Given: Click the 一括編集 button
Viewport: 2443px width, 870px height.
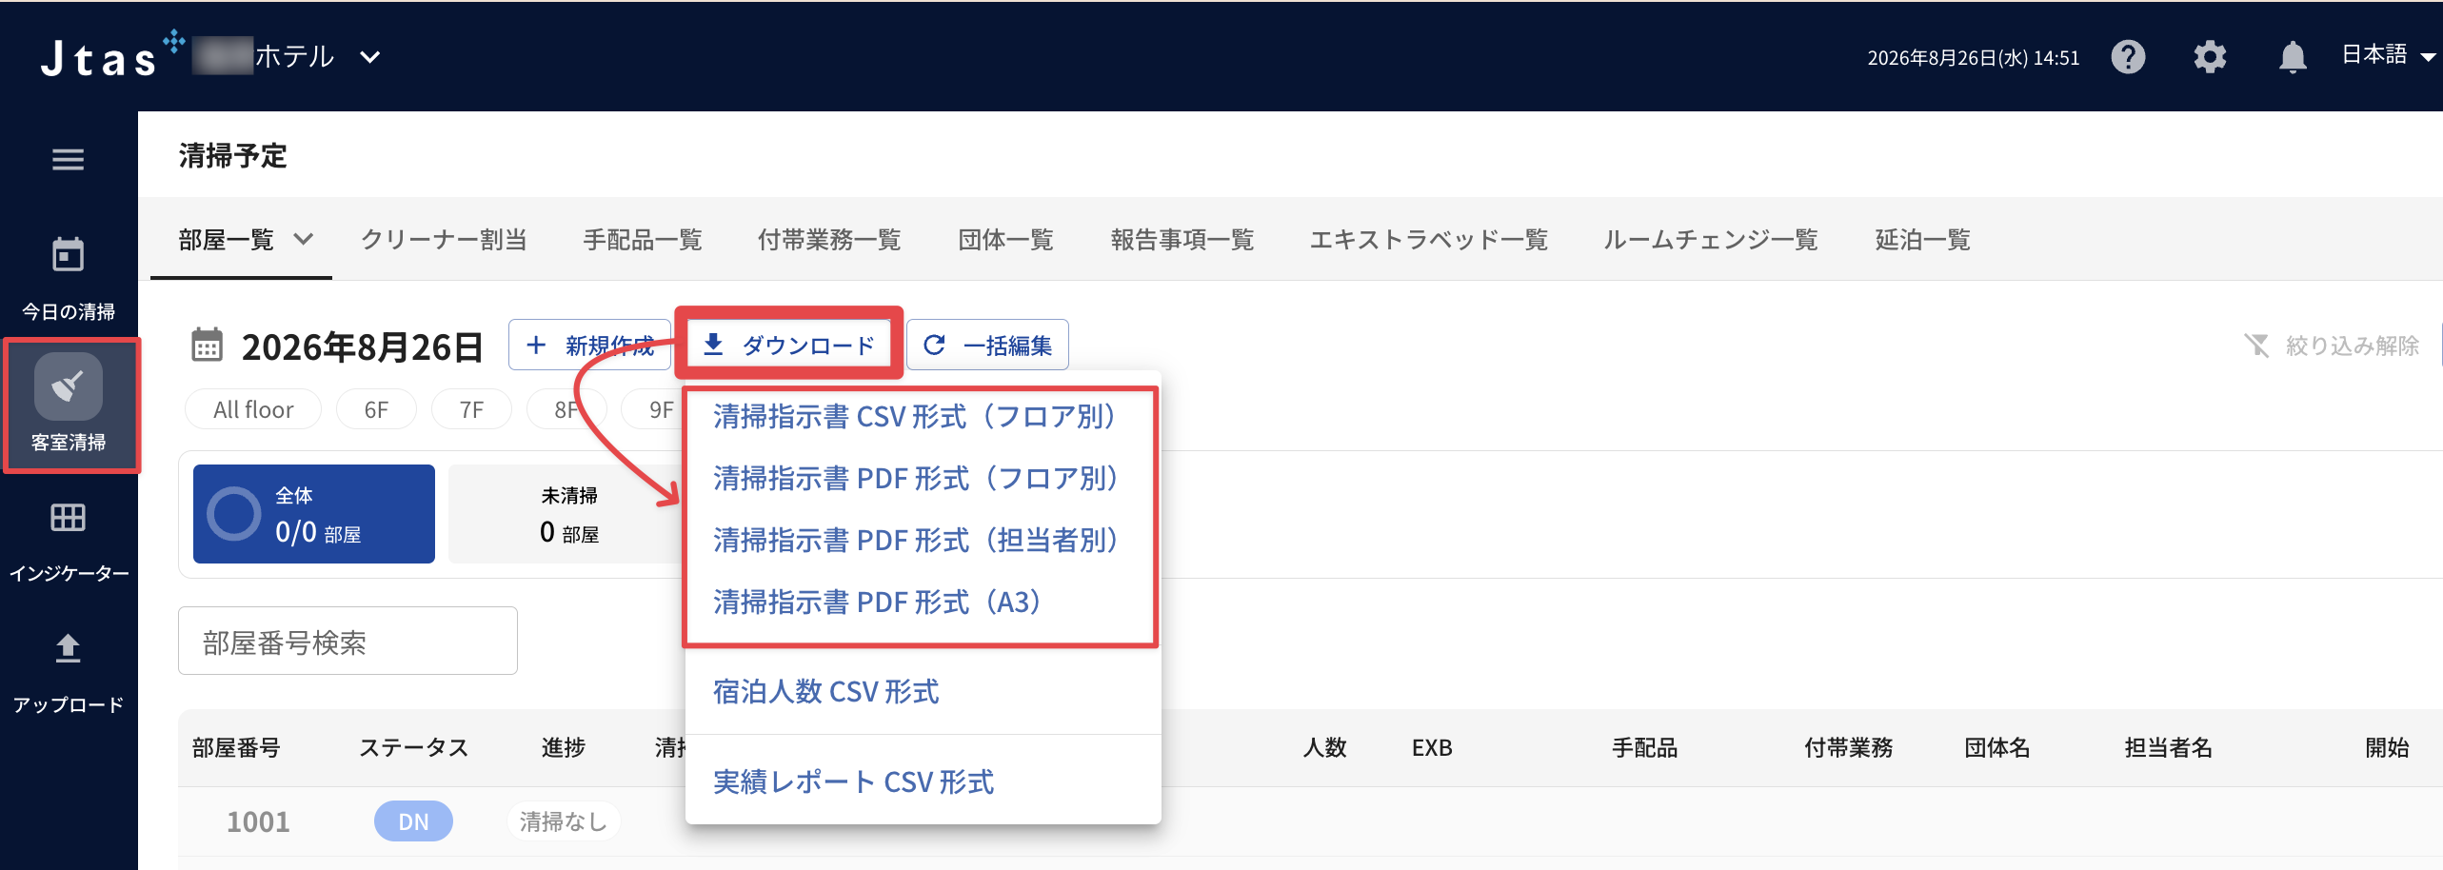Looking at the screenshot, I should pyautogui.click(x=987, y=345).
